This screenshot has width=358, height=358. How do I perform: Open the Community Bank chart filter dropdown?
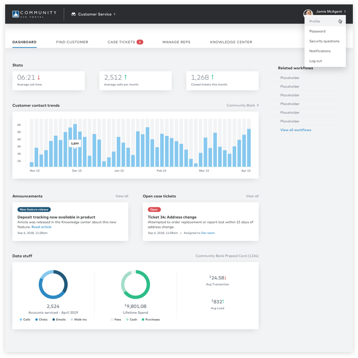click(x=242, y=105)
